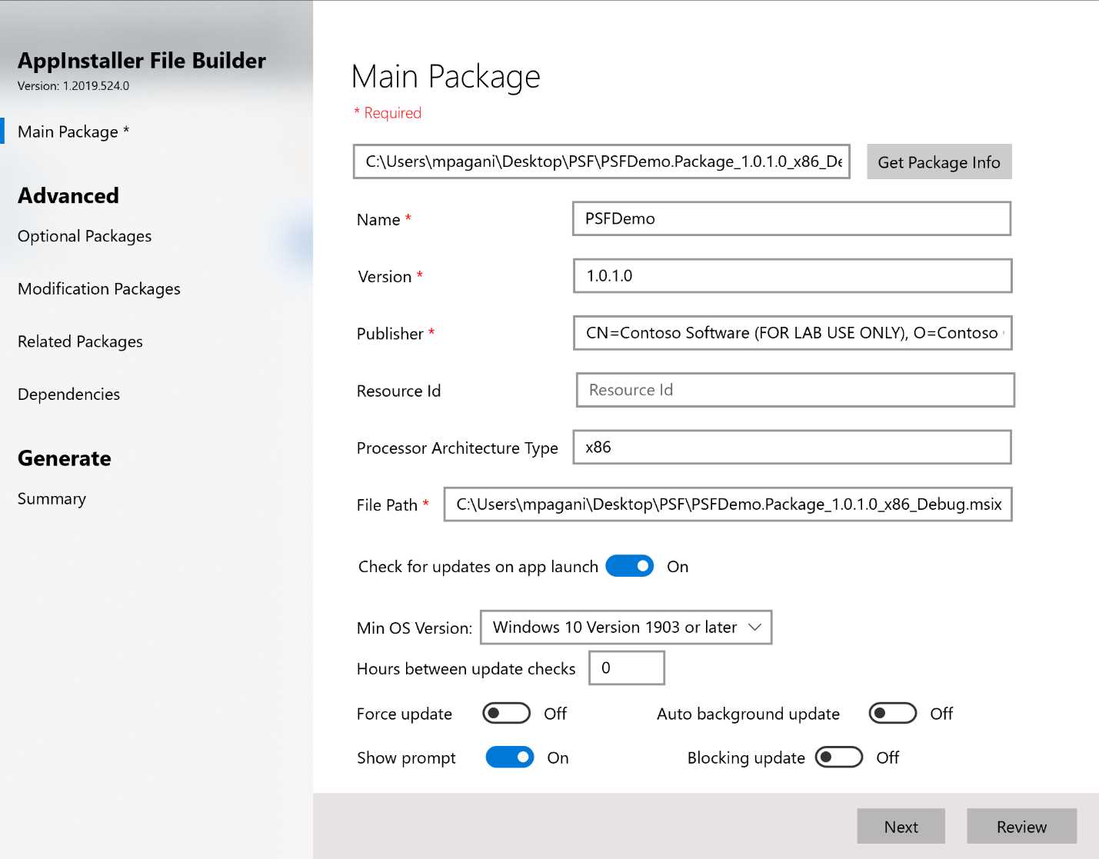Navigate to Modification Packages
Viewport: 1099px width, 859px height.
(98, 288)
